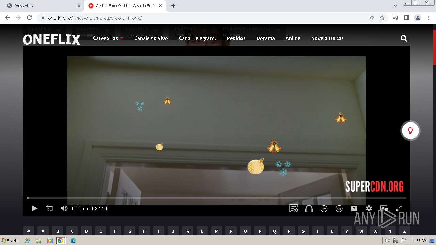Open the Windows Start menu
Screen dimensions: 436x245
pos(9,241)
